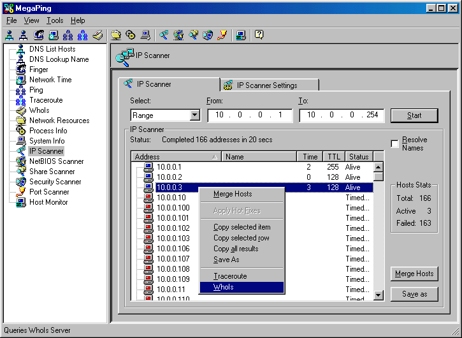Image resolution: width=462 pixels, height=338 pixels.
Task: Select Share Scanner in the tree
Action: 52,172
